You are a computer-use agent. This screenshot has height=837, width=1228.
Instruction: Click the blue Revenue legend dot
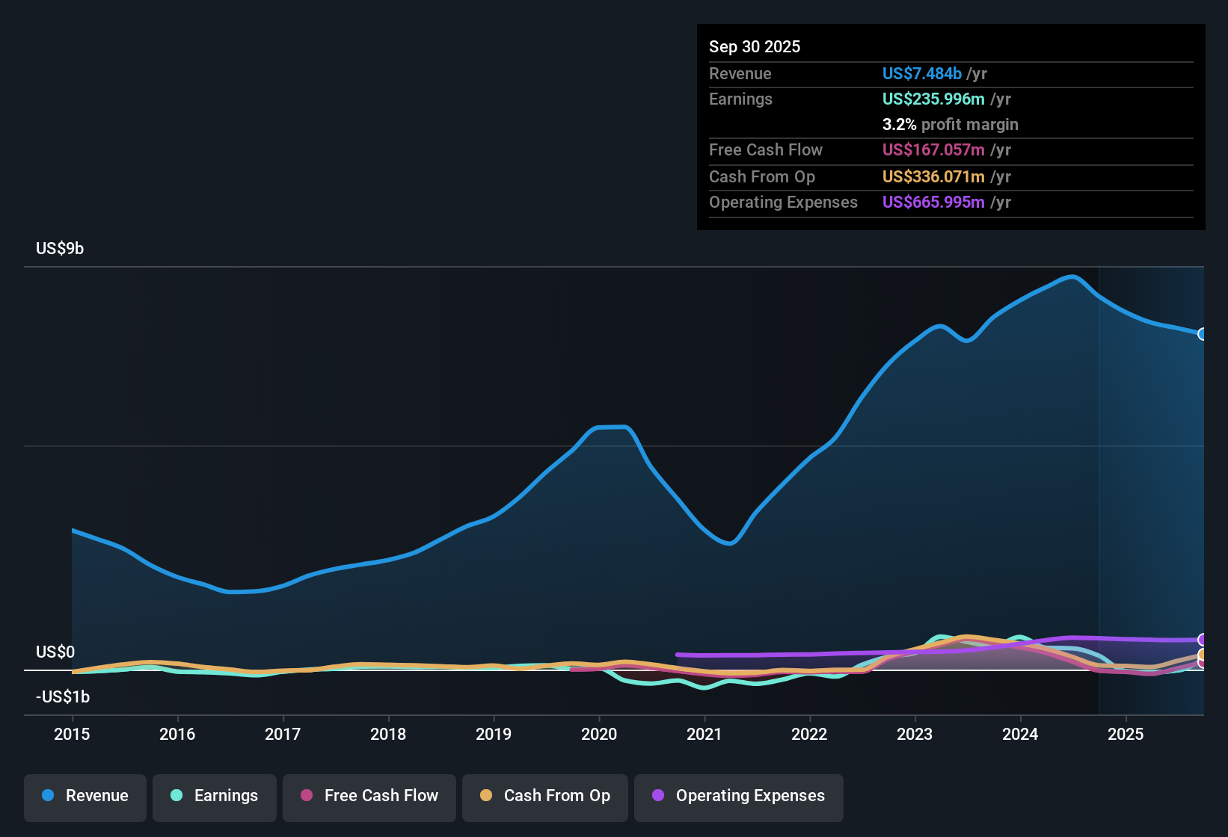tap(47, 796)
